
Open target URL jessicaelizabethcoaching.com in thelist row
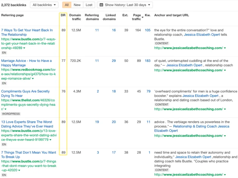click(188, 109)
